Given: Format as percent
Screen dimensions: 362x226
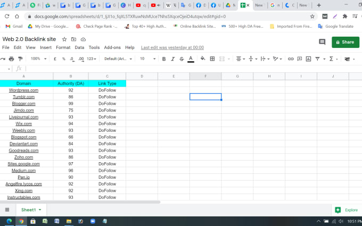Looking at the screenshot, I should (x=64, y=59).
